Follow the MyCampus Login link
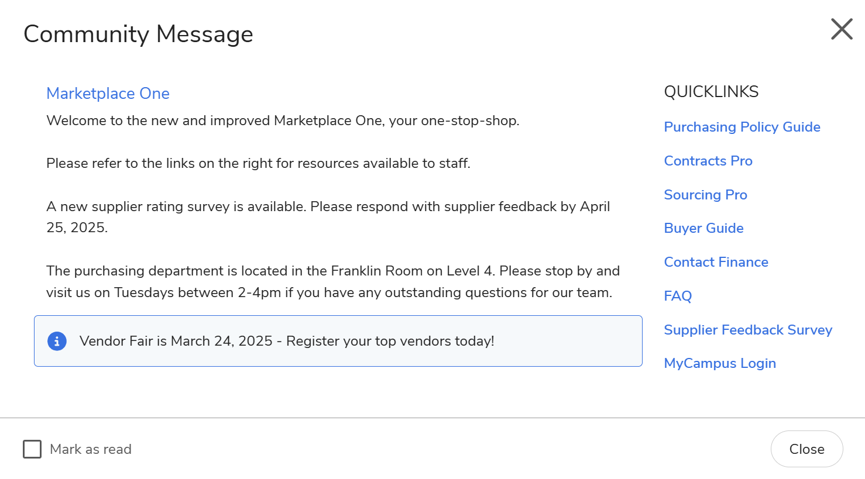 coord(719,363)
